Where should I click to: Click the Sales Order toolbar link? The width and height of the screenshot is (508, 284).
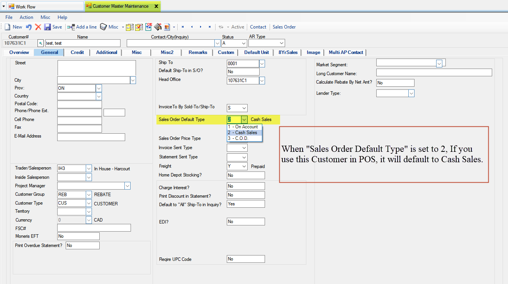(x=284, y=27)
